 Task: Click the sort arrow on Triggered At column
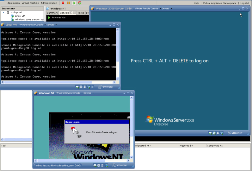[x=151, y=146]
